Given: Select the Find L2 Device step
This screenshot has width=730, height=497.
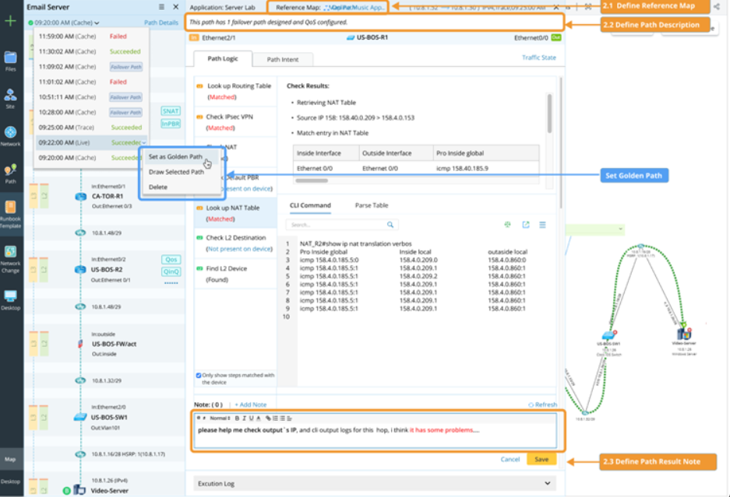Looking at the screenshot, I should click(235, 274).
